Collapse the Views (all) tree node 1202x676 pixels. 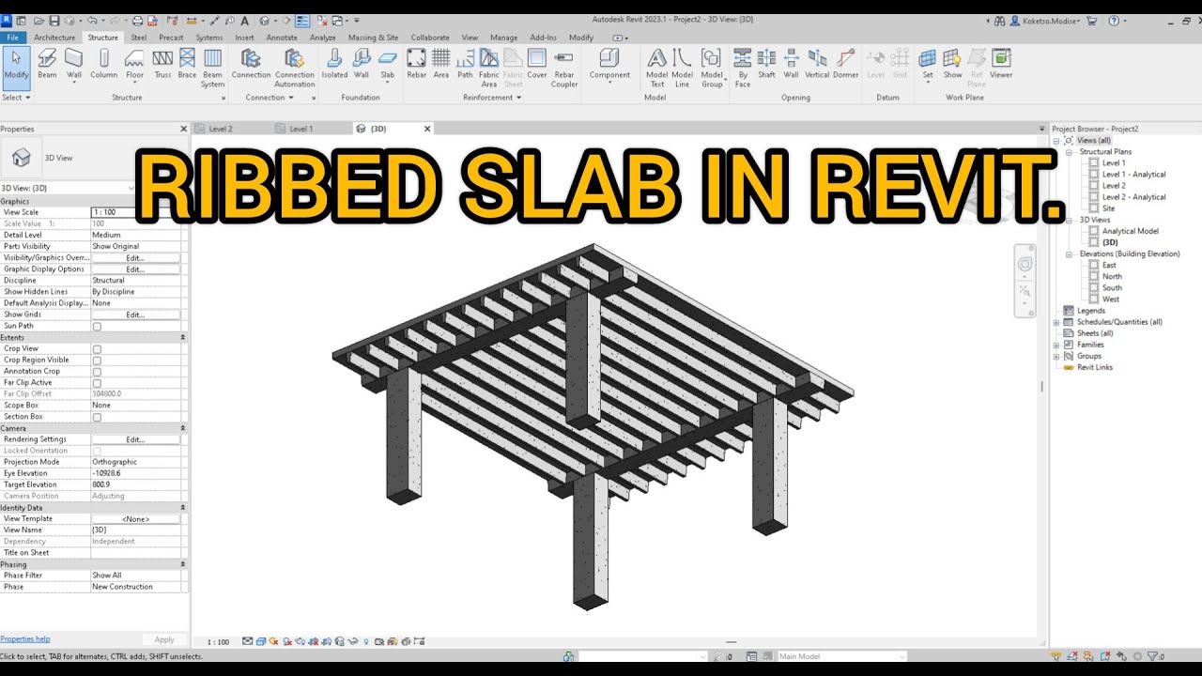(1058, 141)
